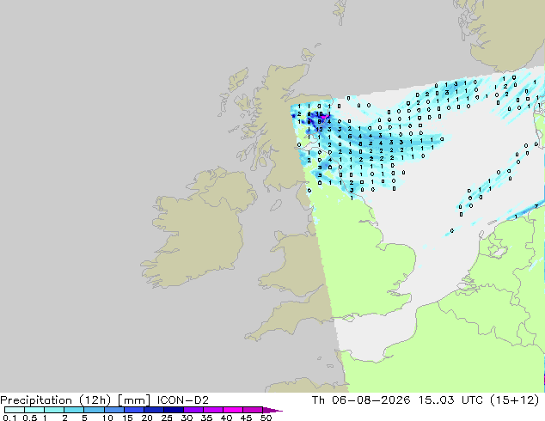Click the 1–2 mm legend color swatch

coord(54,410)
